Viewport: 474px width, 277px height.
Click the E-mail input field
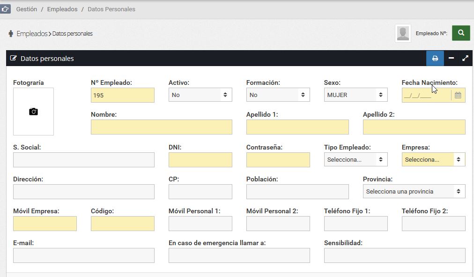(x=84, y=255)
